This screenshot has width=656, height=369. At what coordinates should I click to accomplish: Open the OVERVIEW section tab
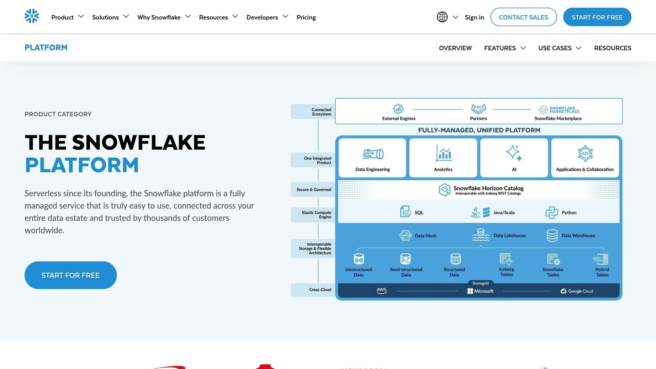455,48
